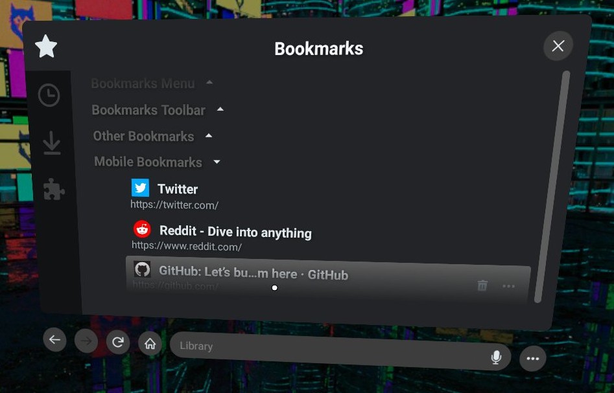Select the Bookmarks star icon

point(46,47)
